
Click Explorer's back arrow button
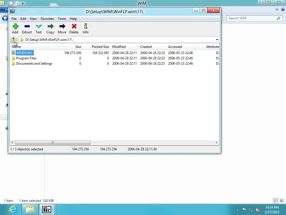point(5,18)
